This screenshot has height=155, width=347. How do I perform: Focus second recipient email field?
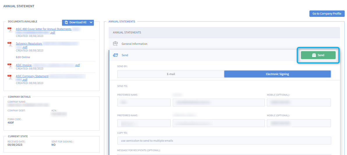pyautogui.click(x=219, y=123)
